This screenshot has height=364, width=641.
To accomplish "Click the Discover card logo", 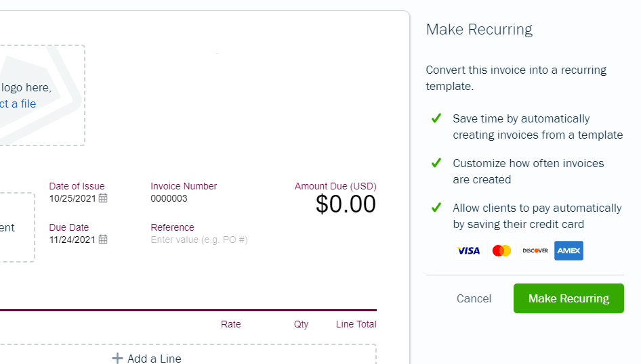I will (x=535, y=250).
